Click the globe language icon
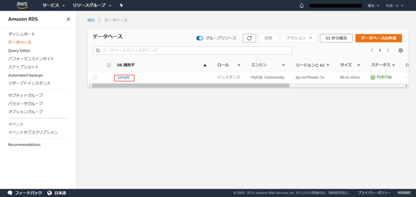416x197 pixels. tap(49, 193)
